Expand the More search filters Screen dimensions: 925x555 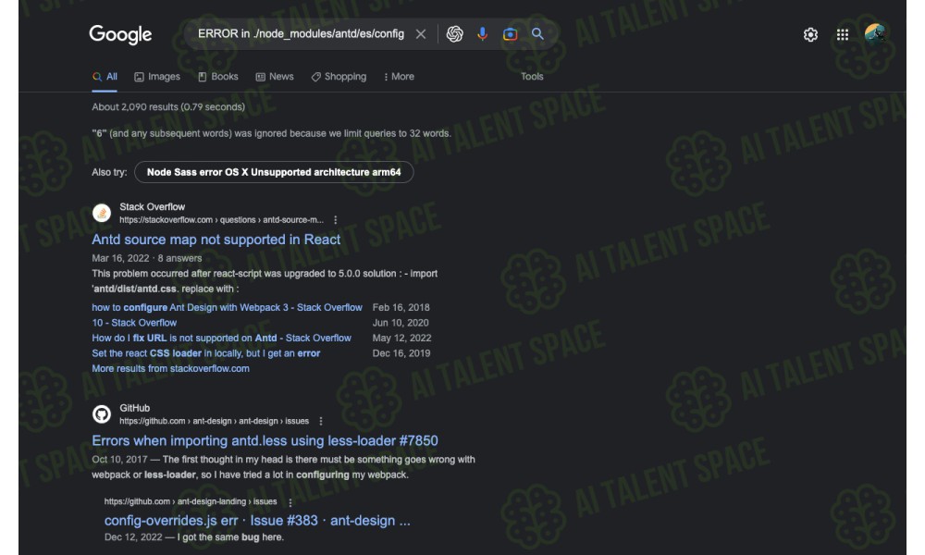399,77
